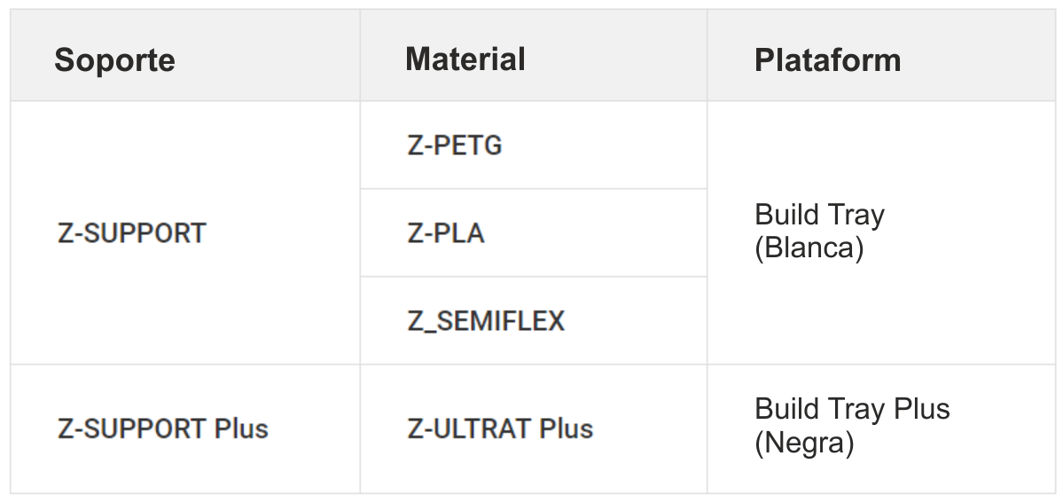Click the word Tray above (Blanca)

856,216
